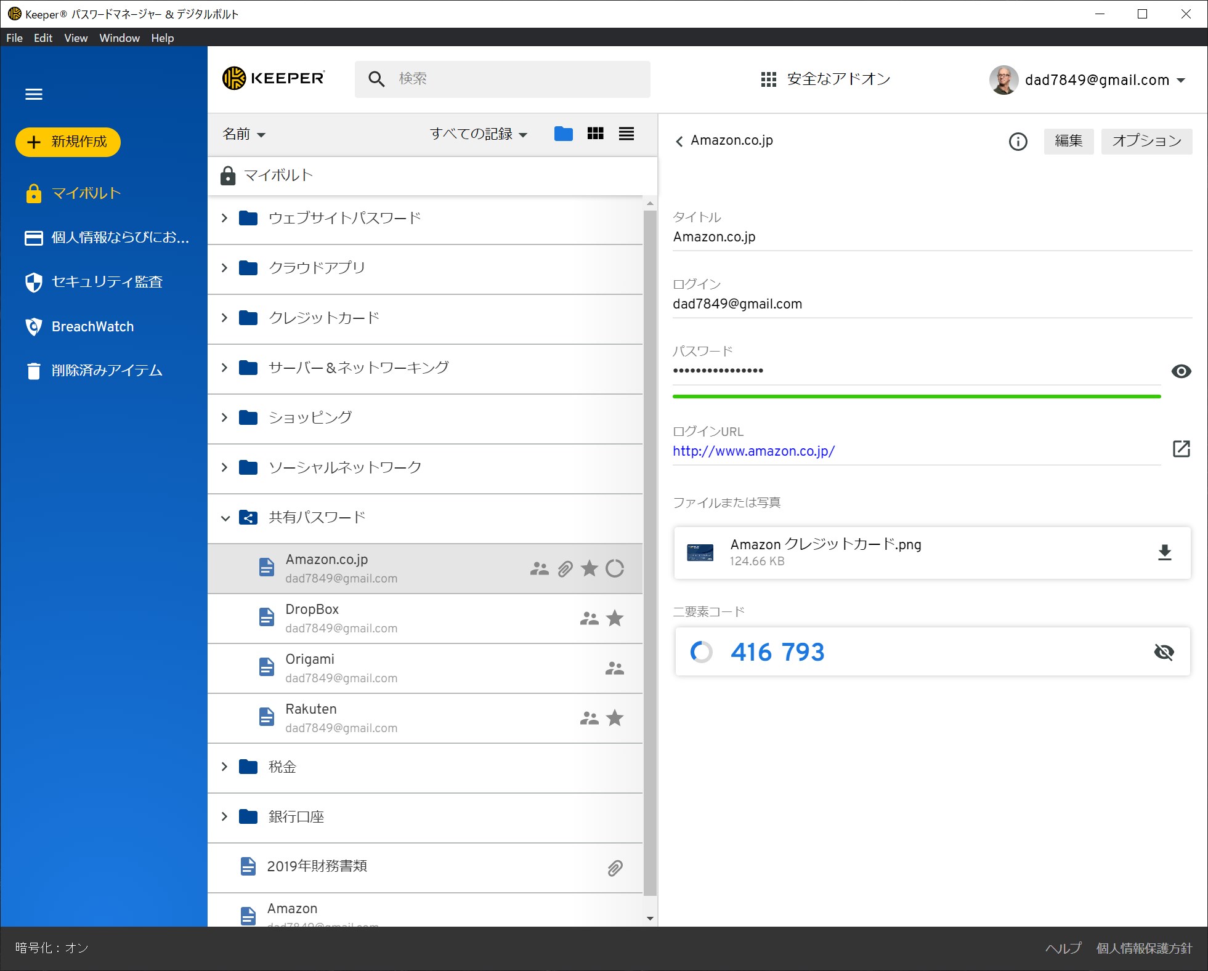Show the masked password with eye icon
The width and height of the screenshot is (1208, 971).
click(x=1180, y=371)
